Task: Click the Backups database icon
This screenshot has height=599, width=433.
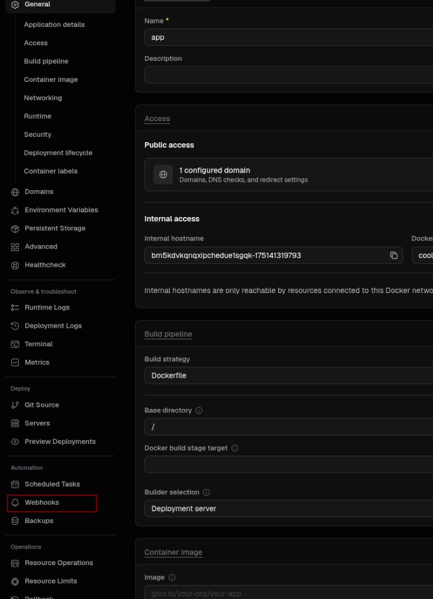Action: tap(15, 521)
